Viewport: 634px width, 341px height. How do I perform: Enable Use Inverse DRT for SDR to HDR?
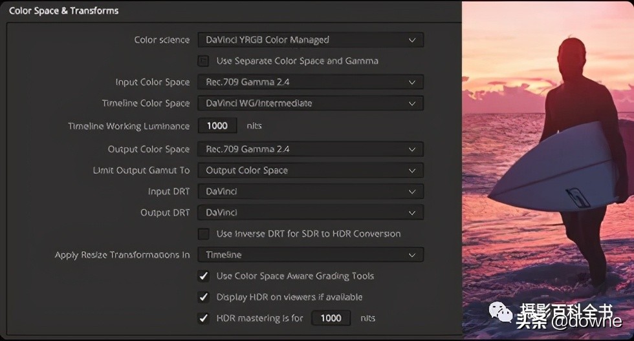204,234
